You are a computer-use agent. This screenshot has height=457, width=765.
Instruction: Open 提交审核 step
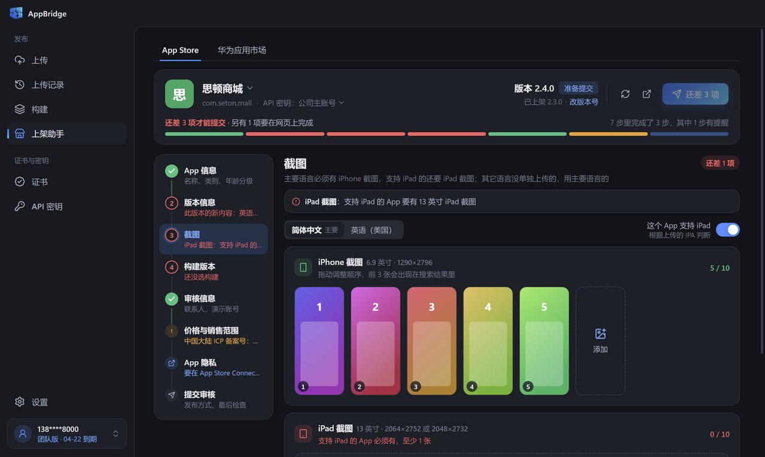(214, 400)
